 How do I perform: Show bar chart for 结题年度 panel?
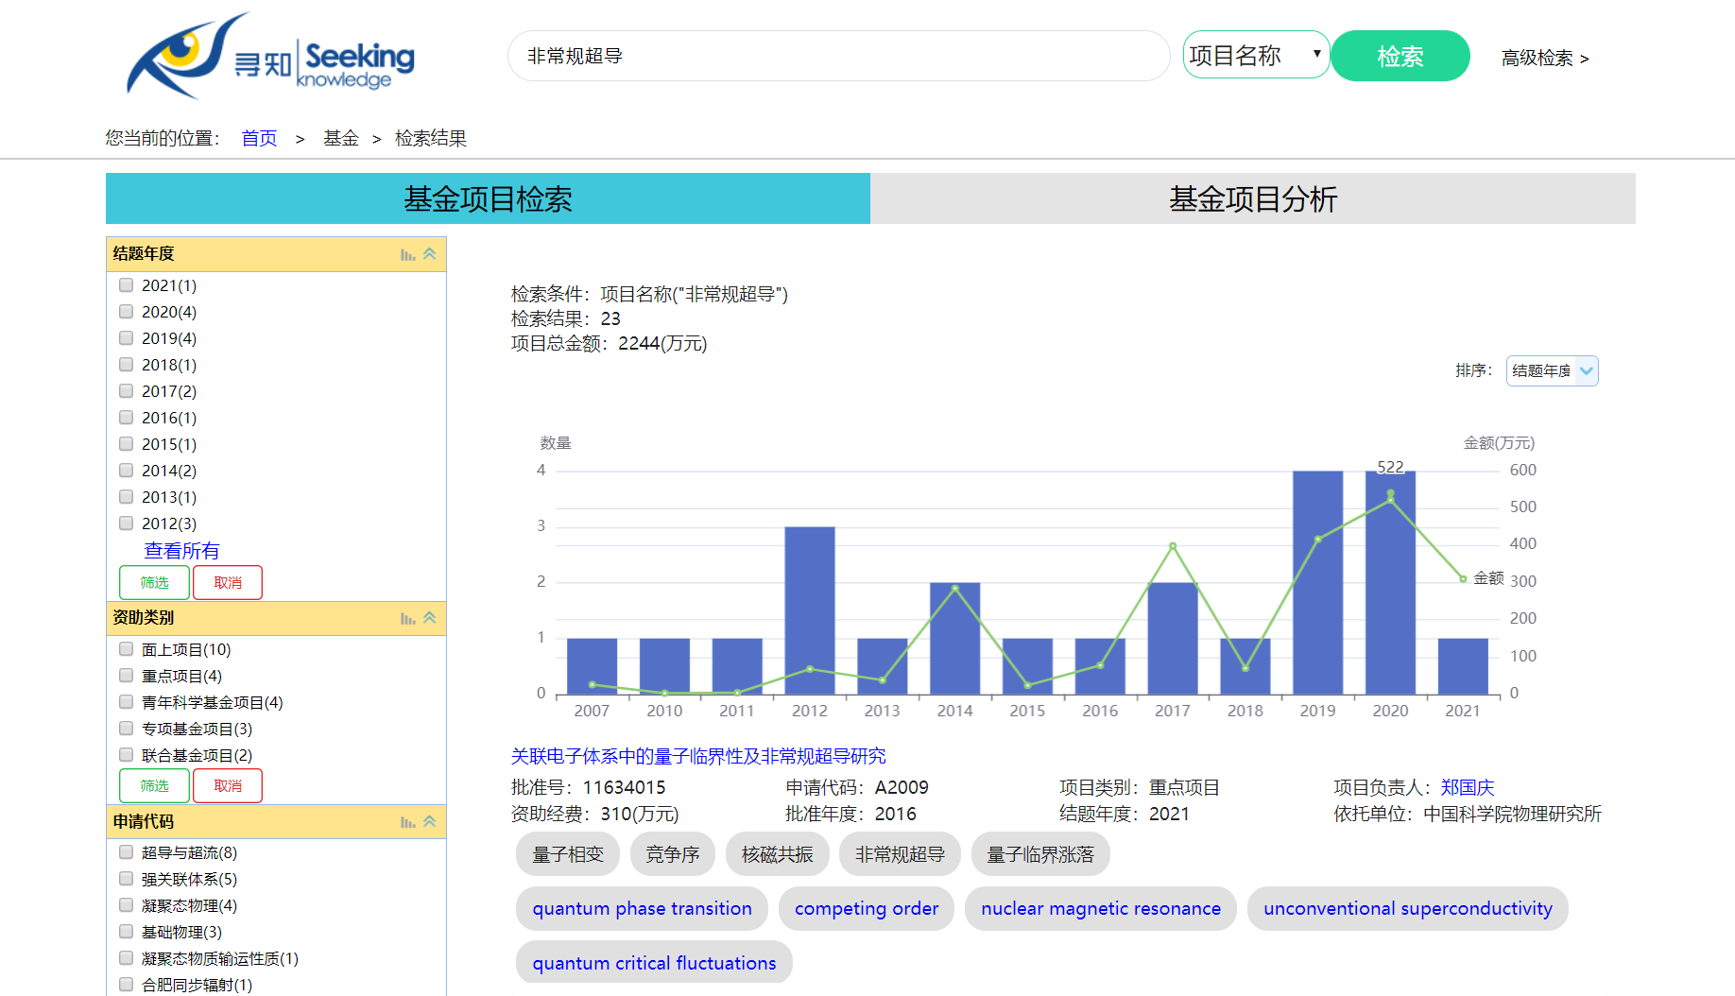[x=407, y=254]
